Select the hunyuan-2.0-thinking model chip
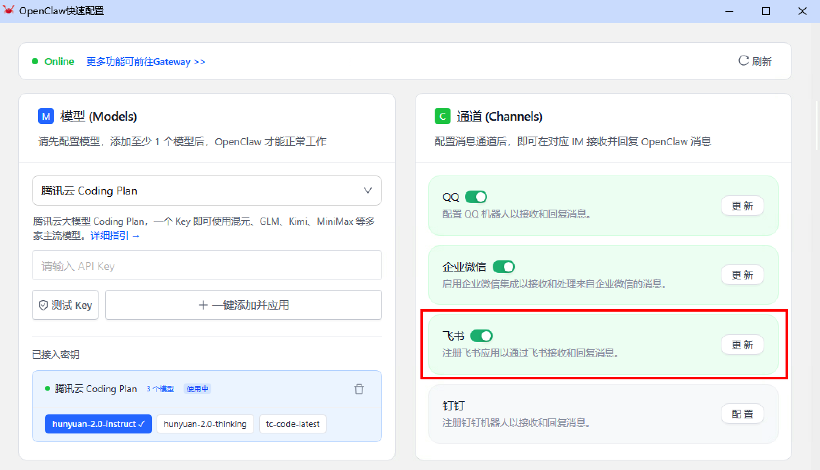 205,424
